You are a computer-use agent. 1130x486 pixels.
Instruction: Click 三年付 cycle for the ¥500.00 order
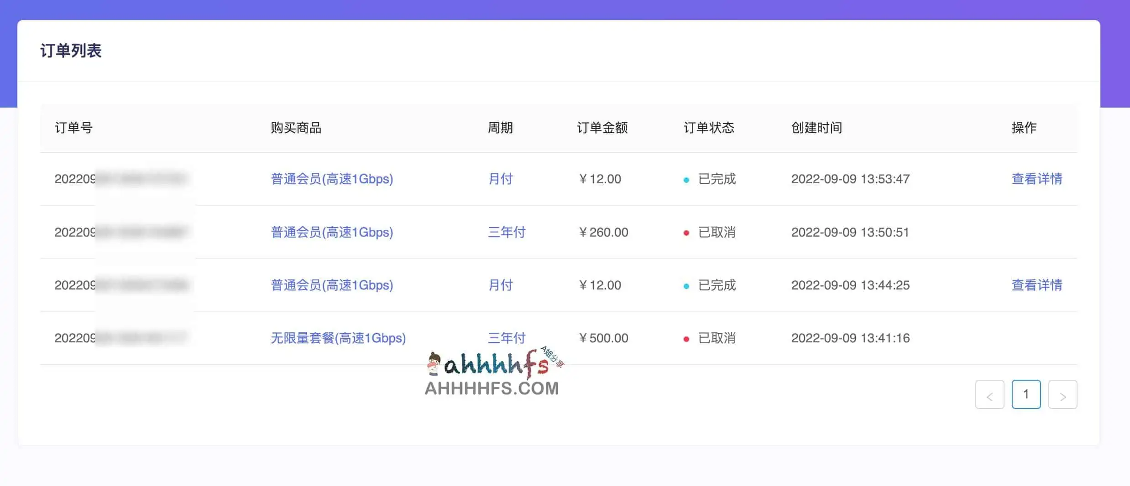507,338
